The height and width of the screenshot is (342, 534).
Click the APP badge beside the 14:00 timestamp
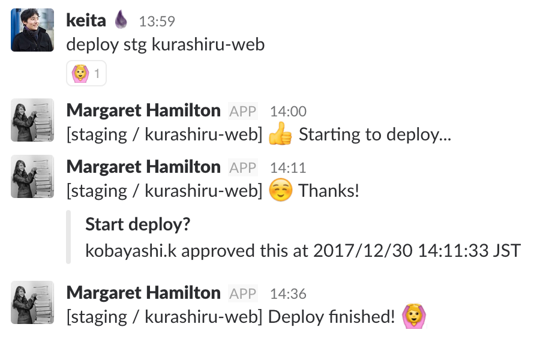[243, 111]
